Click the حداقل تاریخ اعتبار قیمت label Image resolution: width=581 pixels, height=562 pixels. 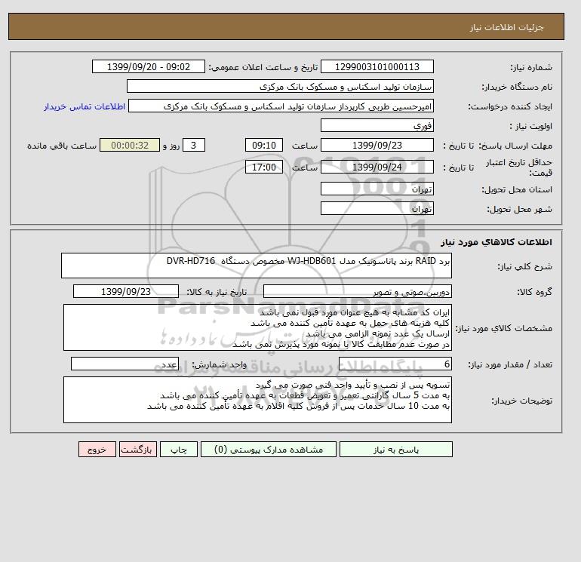click(519, 167)
